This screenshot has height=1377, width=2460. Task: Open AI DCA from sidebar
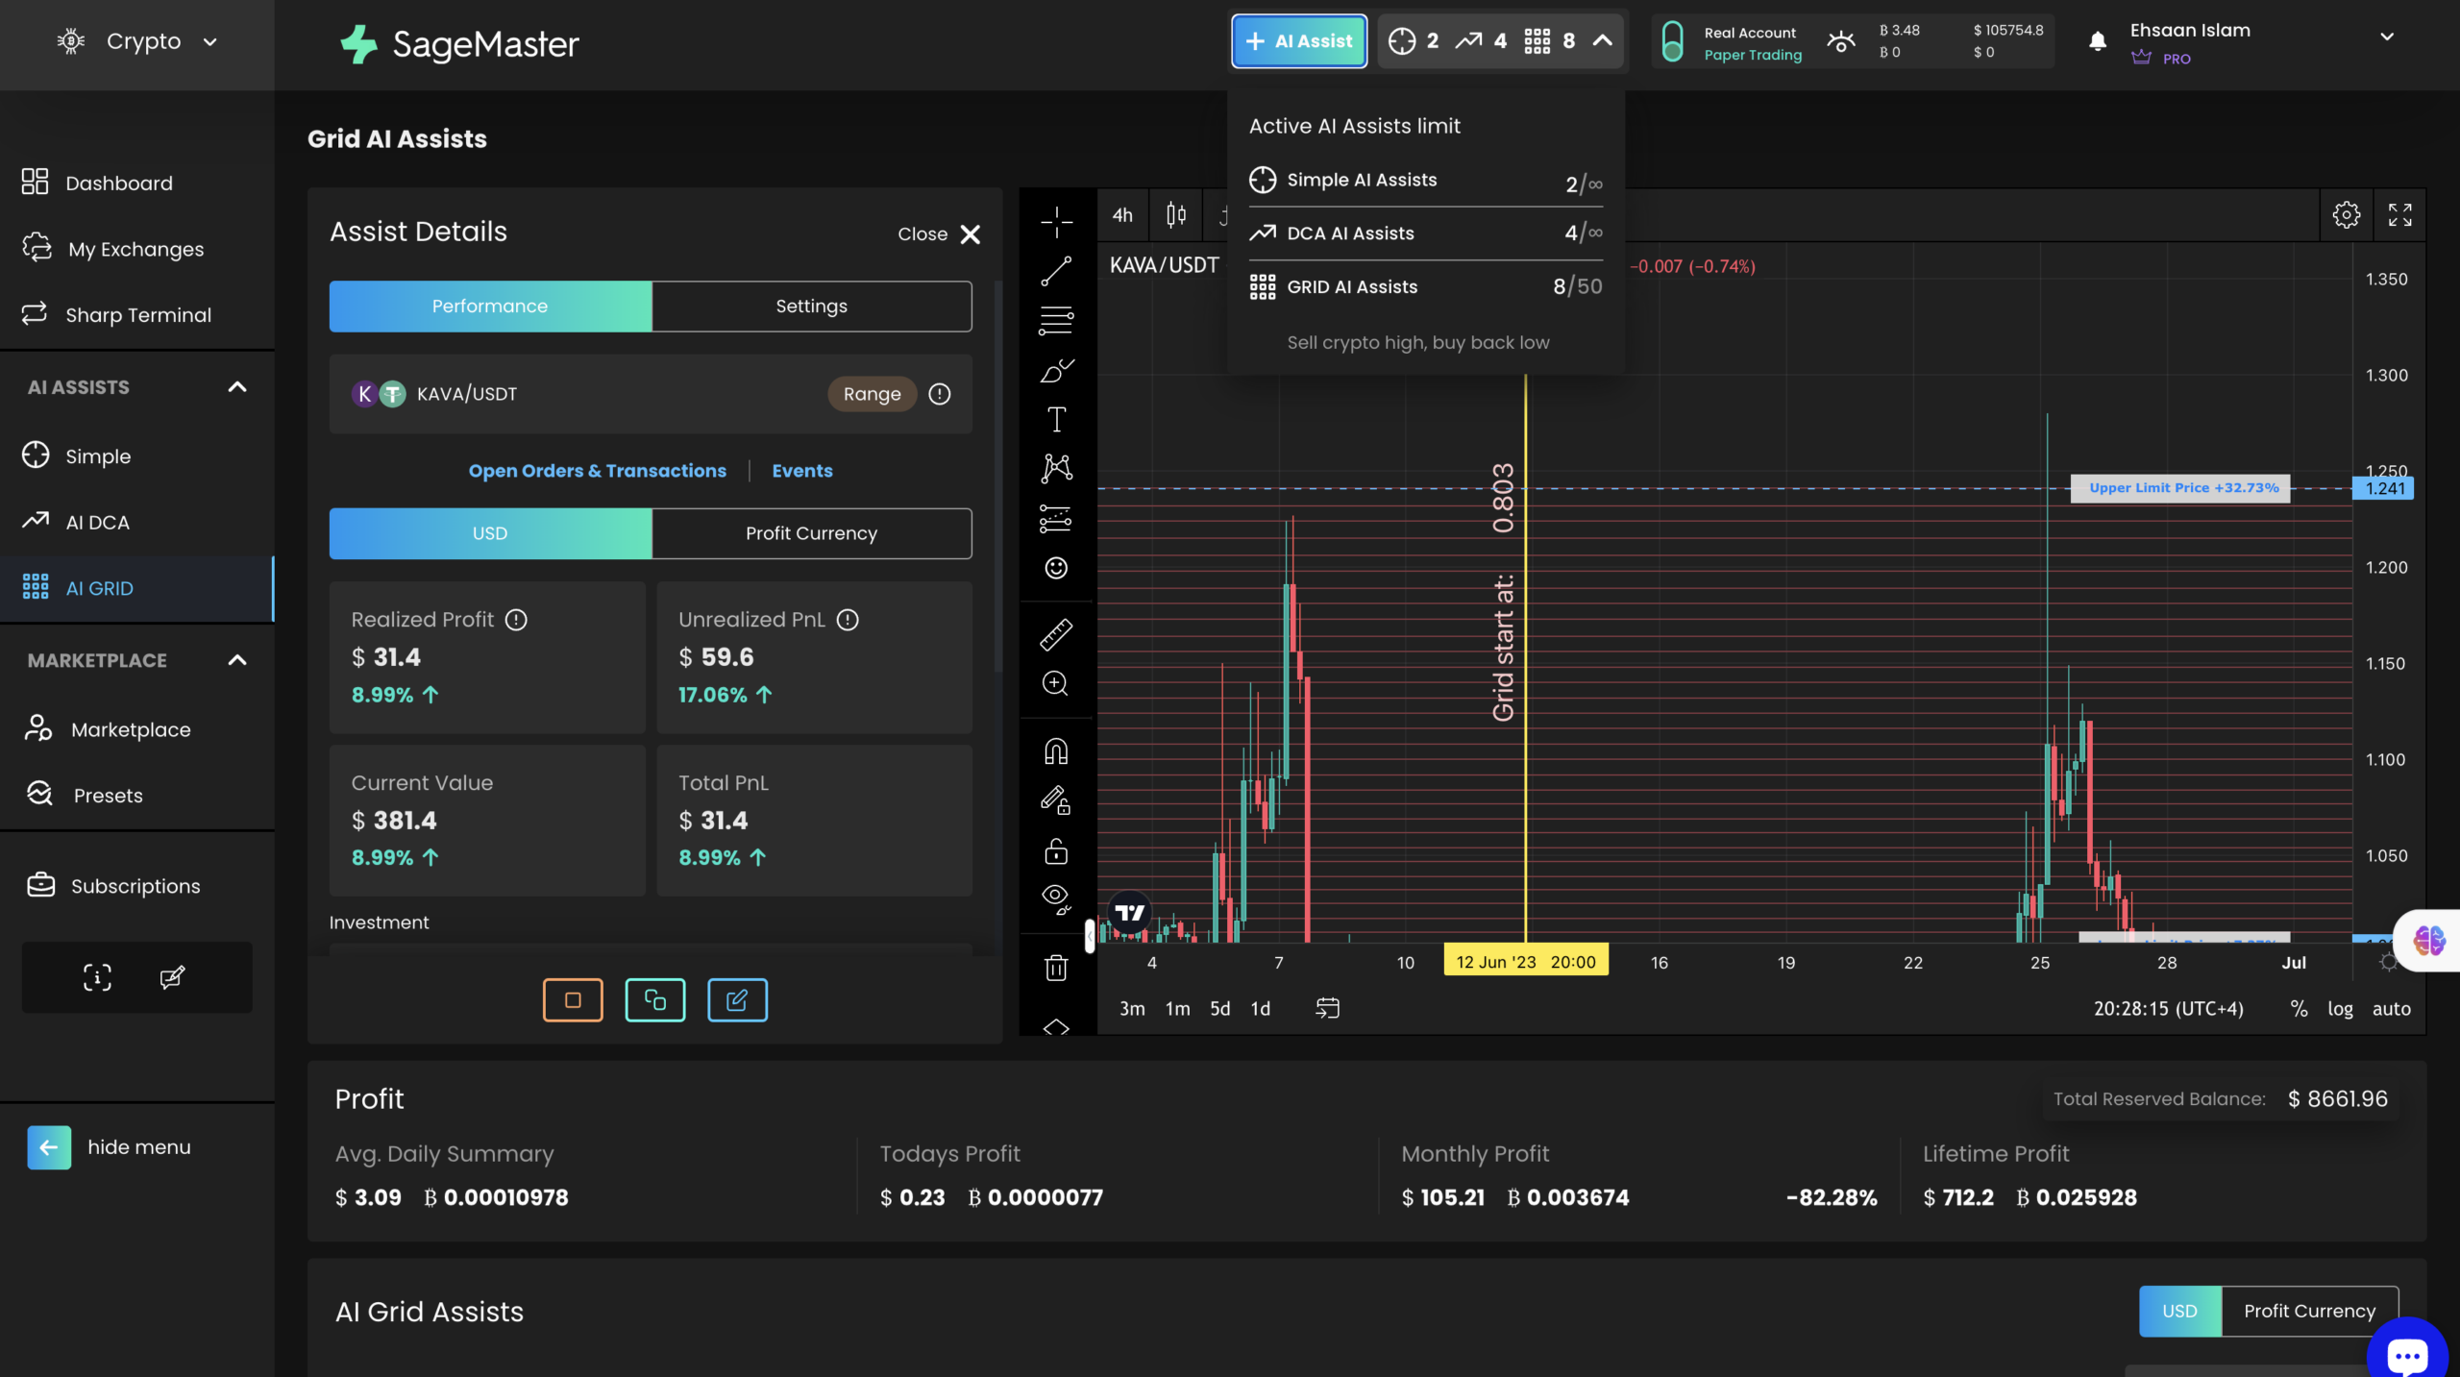97,522
